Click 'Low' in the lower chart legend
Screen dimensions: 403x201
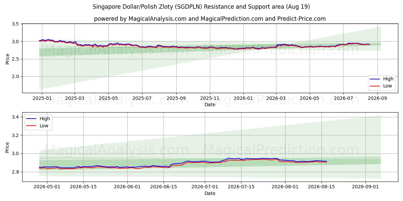pyautogui.click(x=44, y=126)
